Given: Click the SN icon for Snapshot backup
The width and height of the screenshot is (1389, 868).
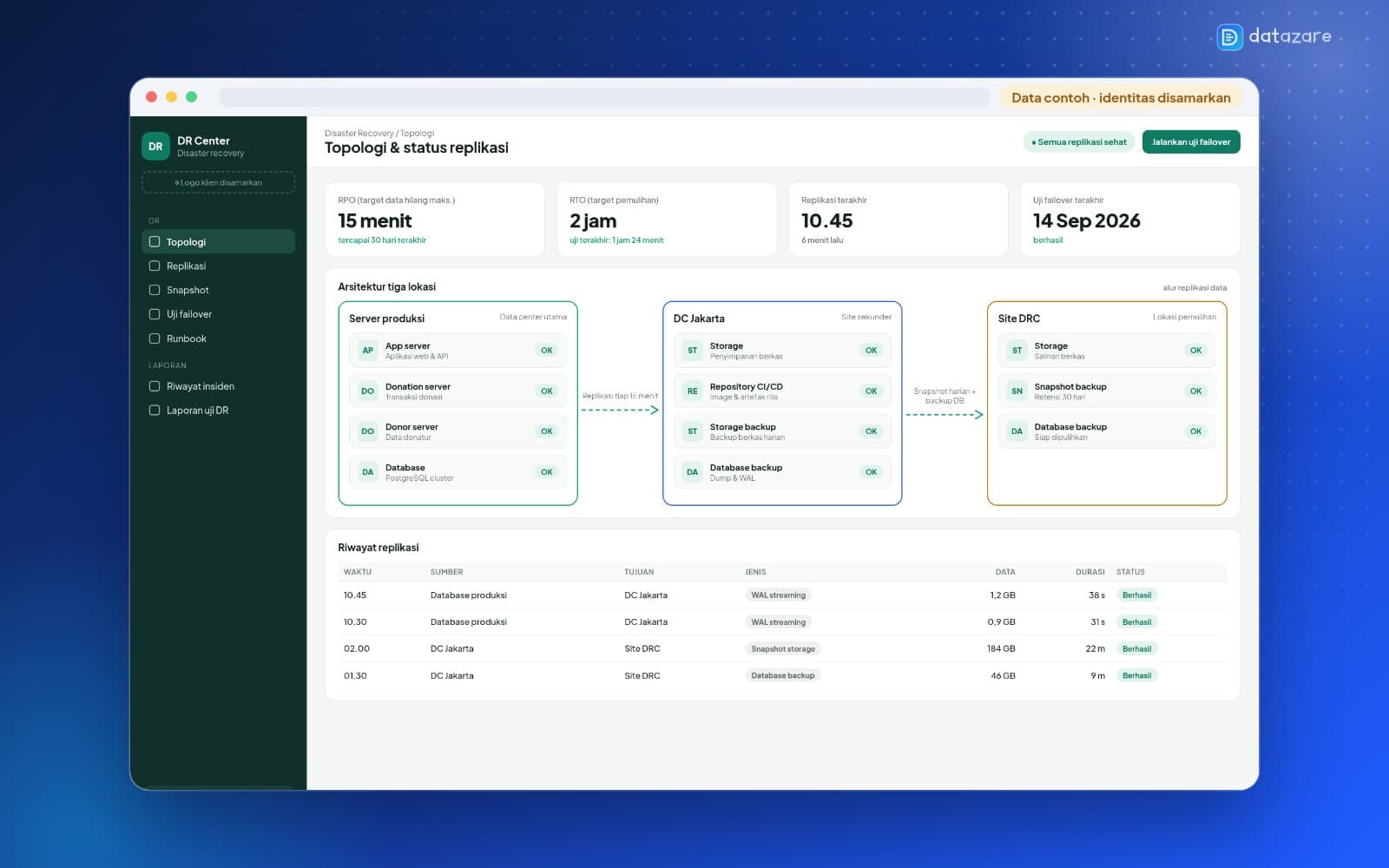Looking at the screenshot, I should click(1017, 391).
